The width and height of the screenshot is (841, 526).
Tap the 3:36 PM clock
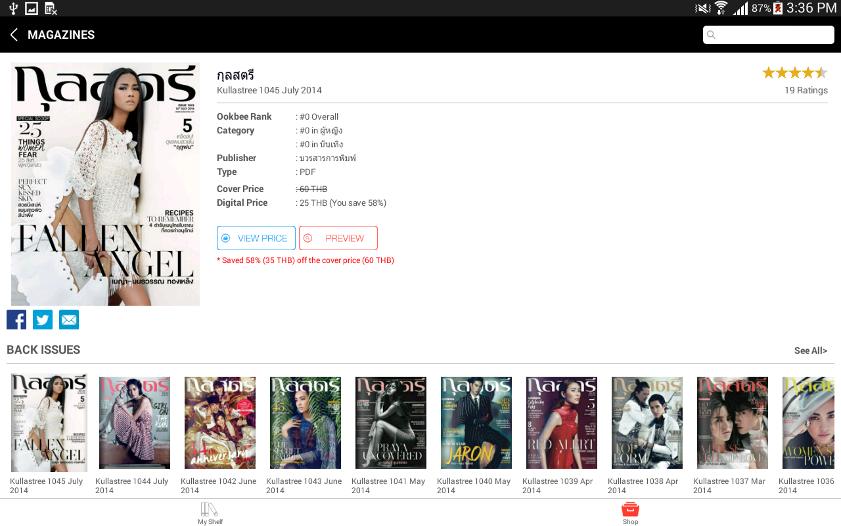[x=811, y=8]
